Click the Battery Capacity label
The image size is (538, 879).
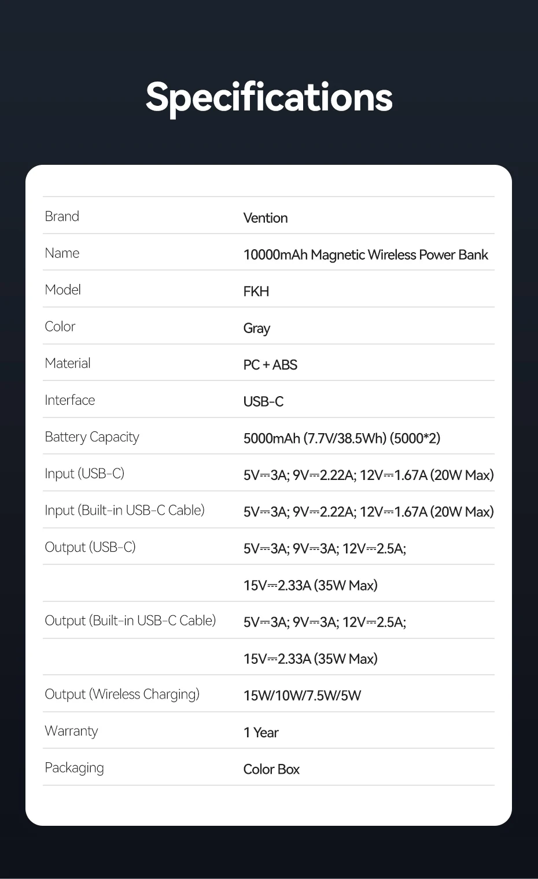pos(92,437)
